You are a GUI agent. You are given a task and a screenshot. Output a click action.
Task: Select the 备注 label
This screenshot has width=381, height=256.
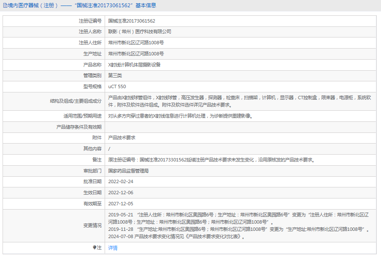tap(97, 160)
